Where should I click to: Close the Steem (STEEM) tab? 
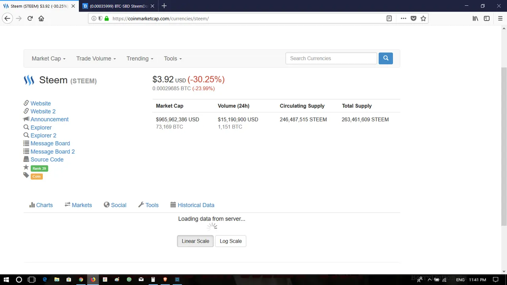(73, 6)
